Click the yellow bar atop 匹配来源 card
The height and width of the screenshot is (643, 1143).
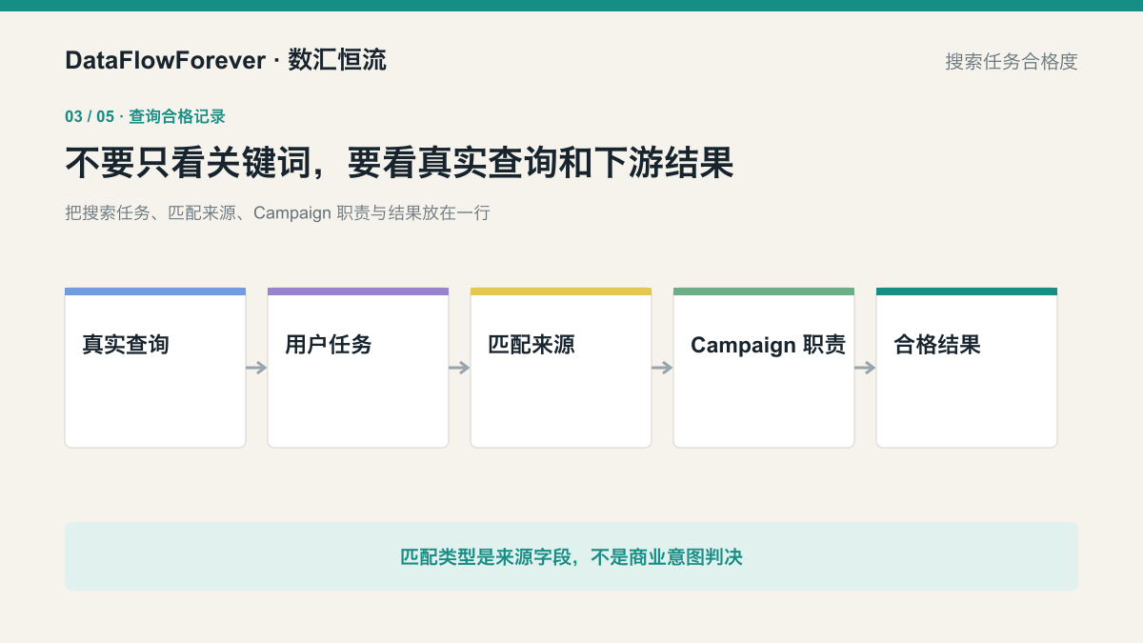(561, 291)
